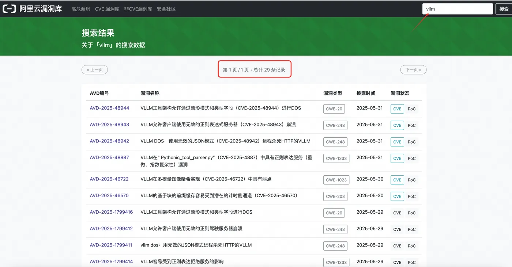Screen dimensions: 512x267
Task: Open the 安全社区 menu item
Action: click(x=166, y=9)
